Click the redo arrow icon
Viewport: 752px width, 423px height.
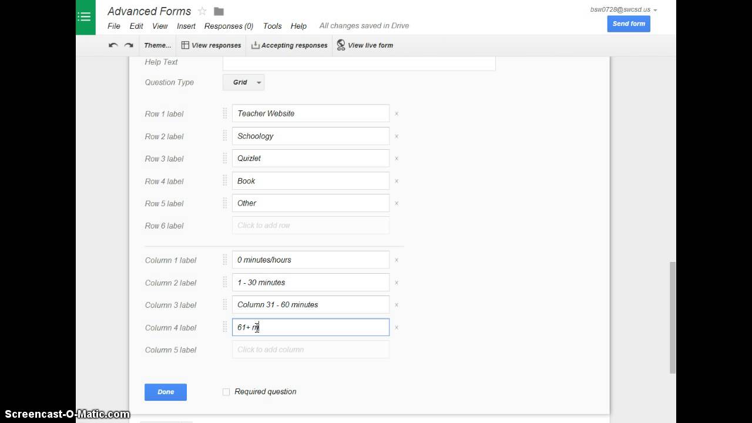[129, 45]
